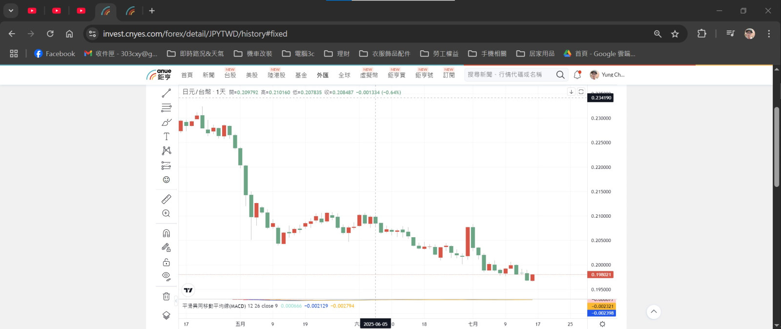This screenshot has width=781, height=329.
Task: Go to the 鉅亨買 link
Action: coord(397,75)
